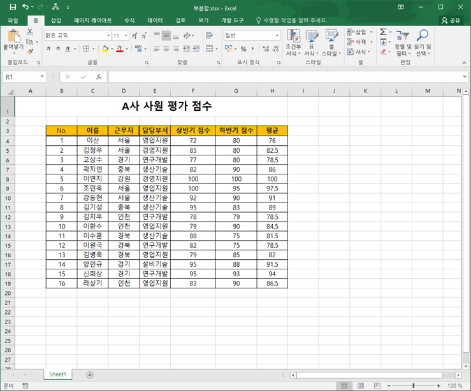Image resolution: width=471 pixels, height=391 pixels.
Task: Open the 파일 tab
Action: click(13, 20)
